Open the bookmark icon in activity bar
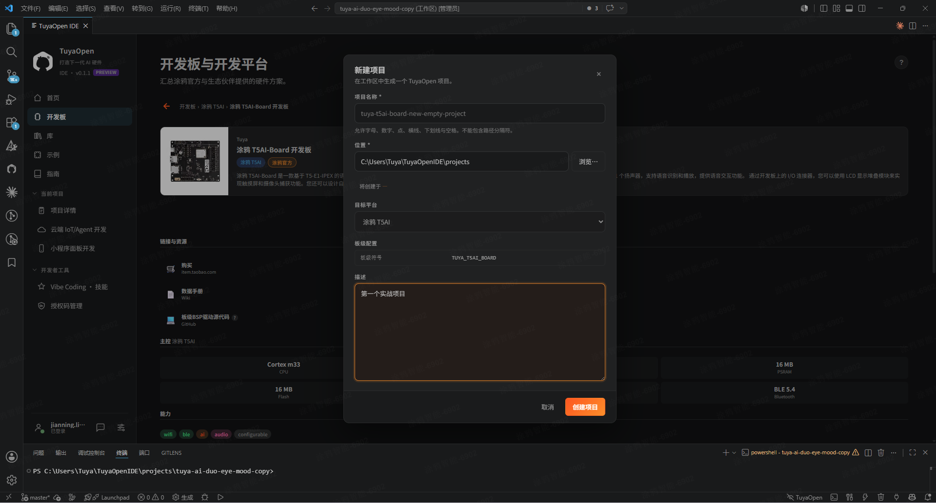936x503 pixels. (12, 262)
